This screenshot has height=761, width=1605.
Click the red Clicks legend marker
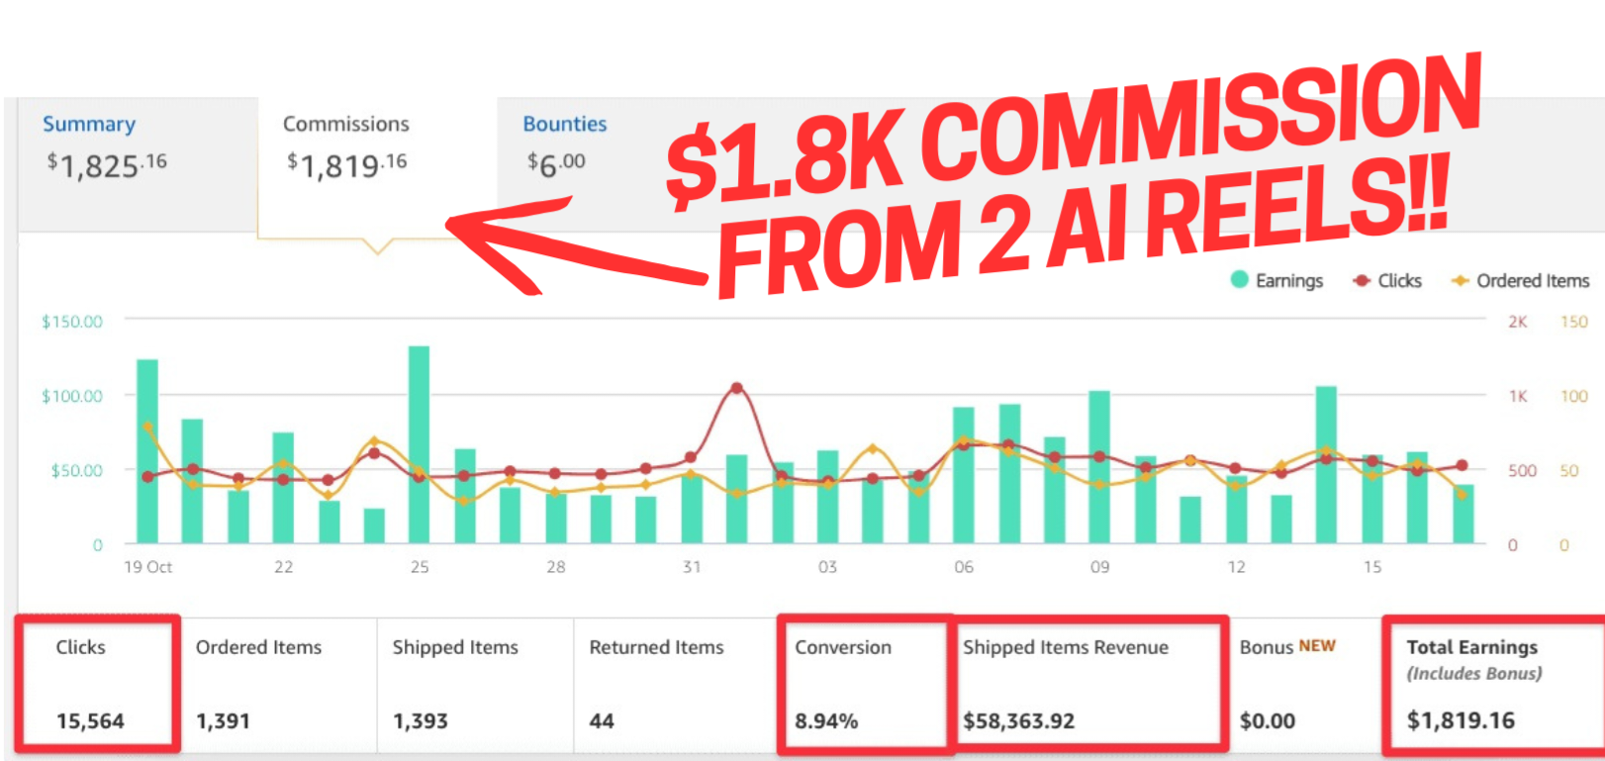coord(1362,281)
